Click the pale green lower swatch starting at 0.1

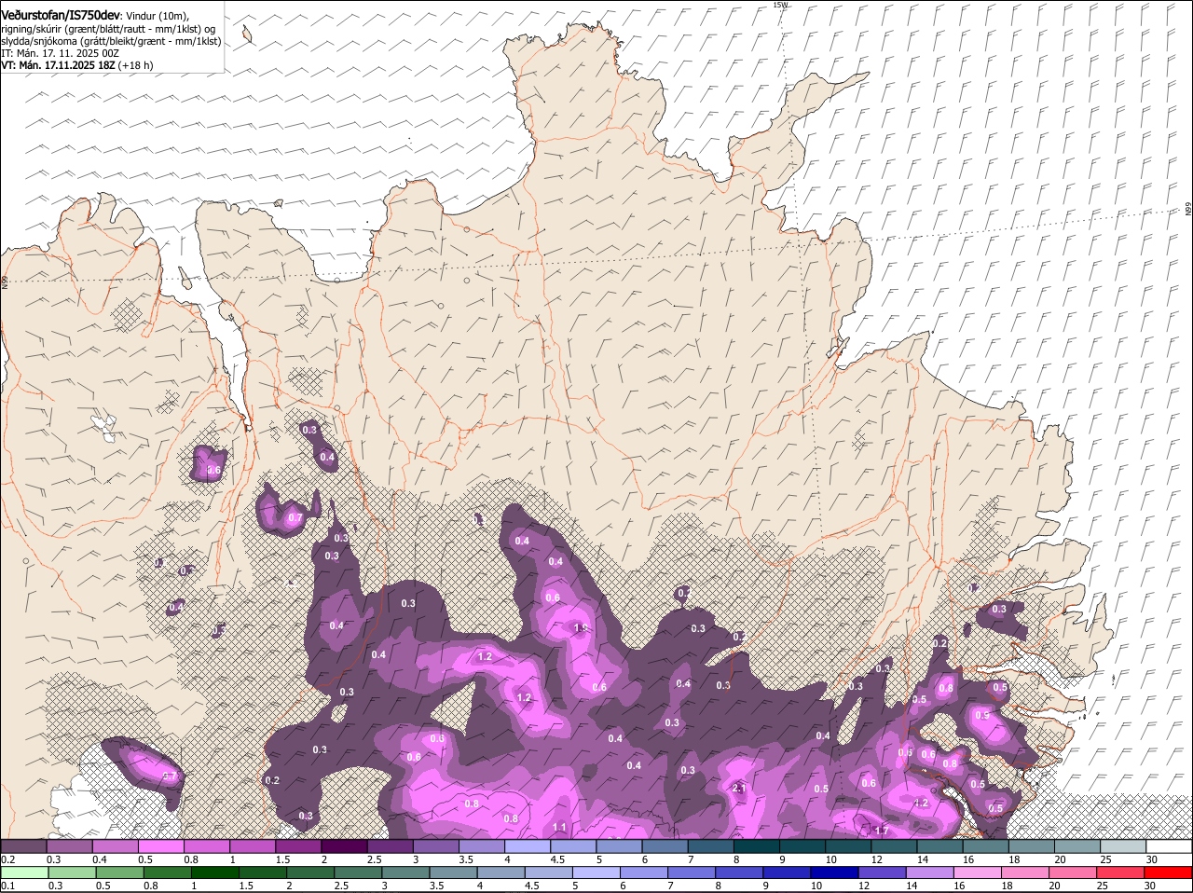point(25,872)
